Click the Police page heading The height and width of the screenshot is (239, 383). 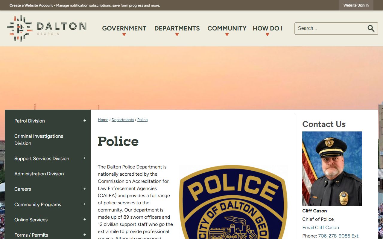click(x=118, y=141)
